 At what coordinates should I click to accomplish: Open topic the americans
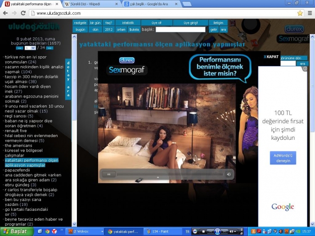coord(18,146)
